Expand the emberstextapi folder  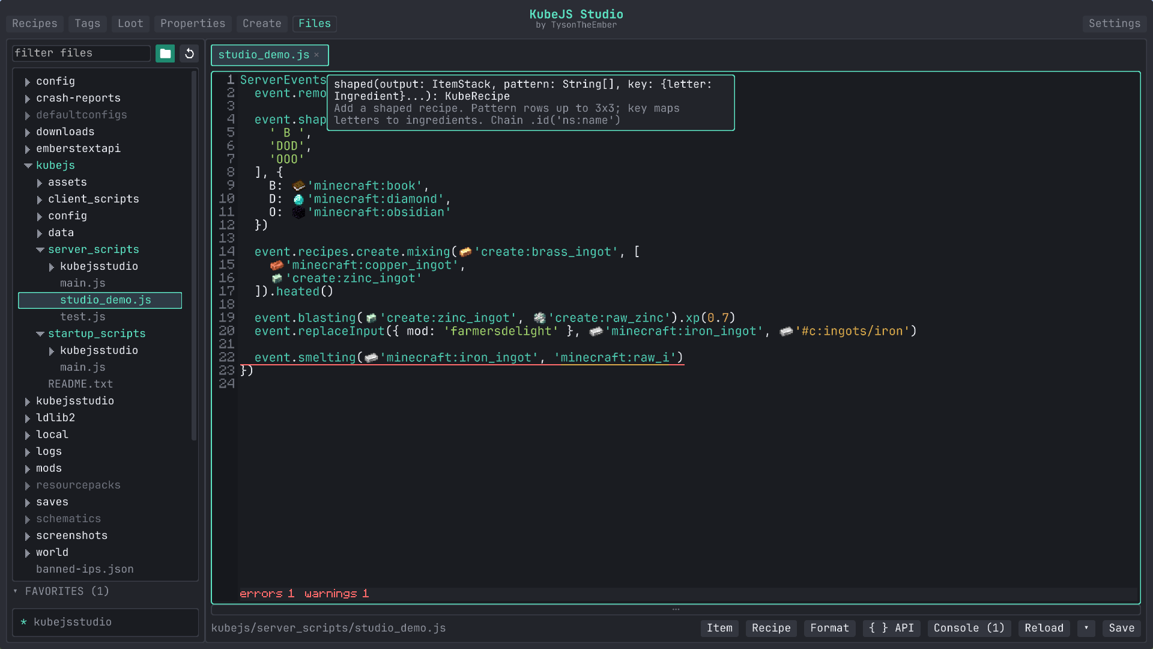point(28,149)
